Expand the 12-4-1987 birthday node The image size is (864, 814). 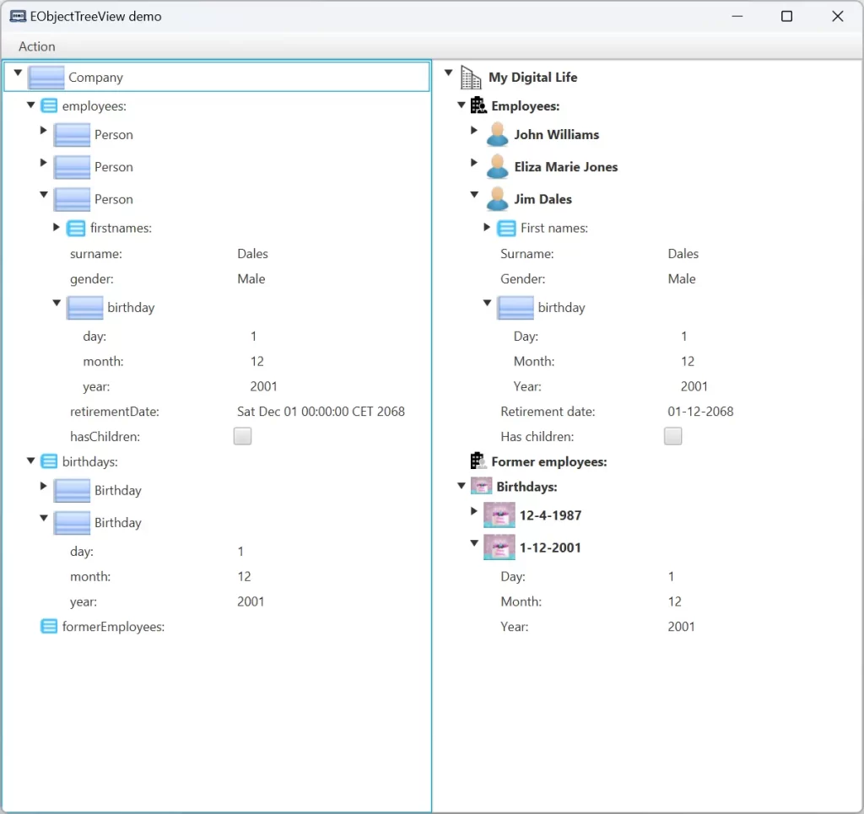tap(474, 511)
